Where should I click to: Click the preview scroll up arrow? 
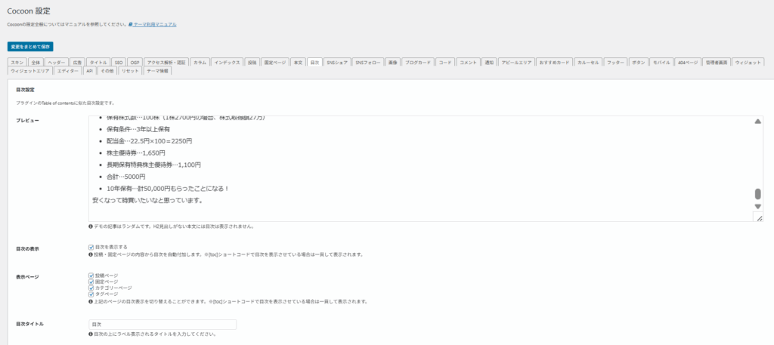(x=757, y=122)
